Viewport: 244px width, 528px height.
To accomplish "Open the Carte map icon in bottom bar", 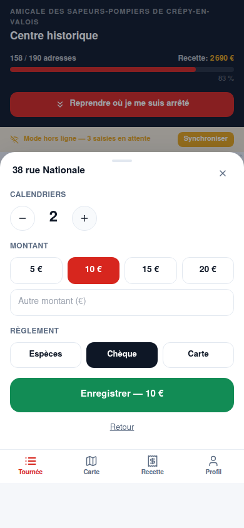I will click(91, 461).
